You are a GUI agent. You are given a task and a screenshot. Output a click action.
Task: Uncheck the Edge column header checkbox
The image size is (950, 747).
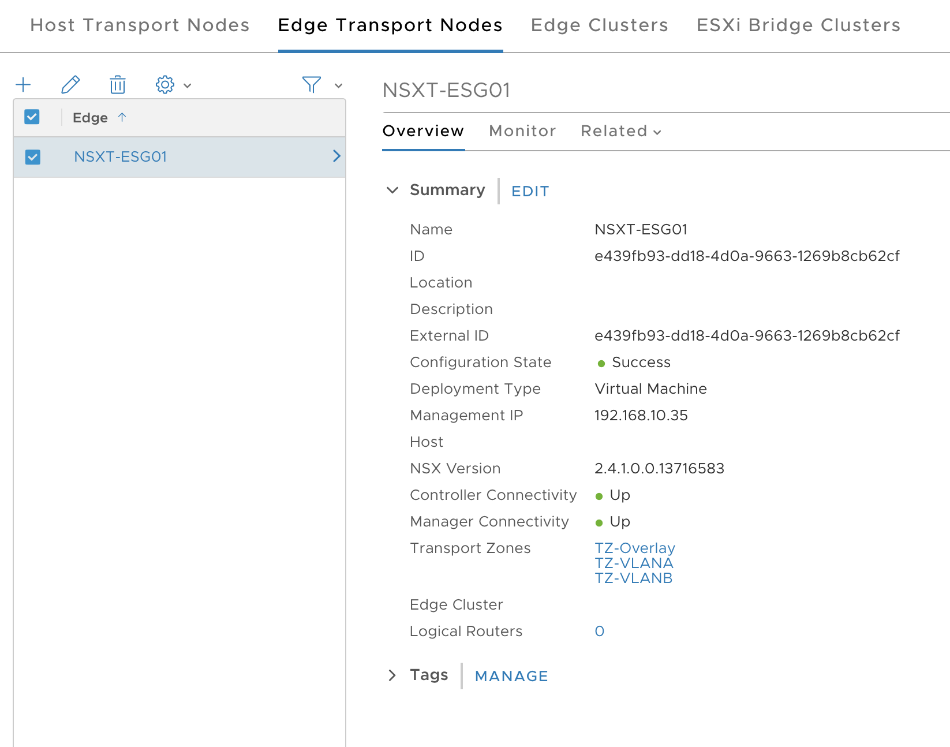tap(32, 117)
